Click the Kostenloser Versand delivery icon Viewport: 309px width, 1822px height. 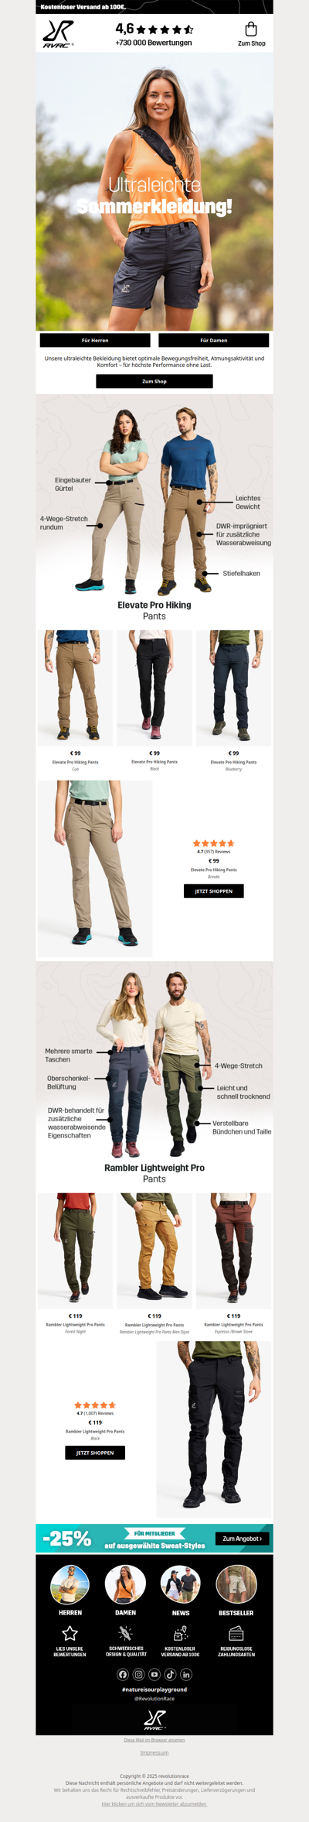pos(181,1632)
